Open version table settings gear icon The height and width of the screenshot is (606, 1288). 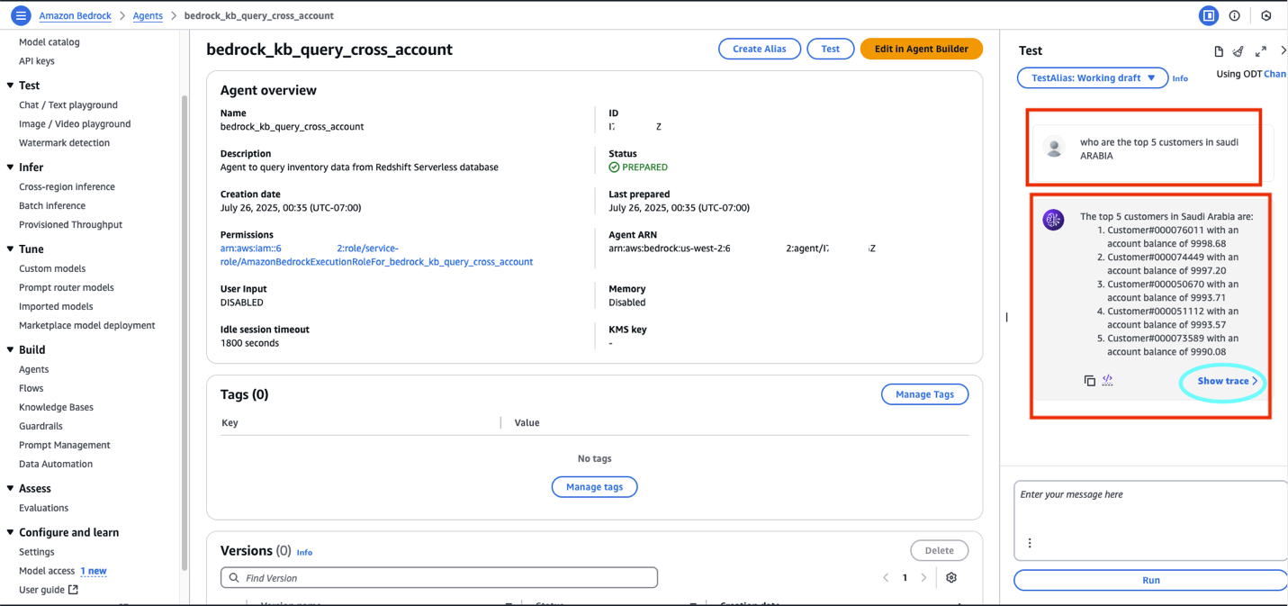click(951, 578)
